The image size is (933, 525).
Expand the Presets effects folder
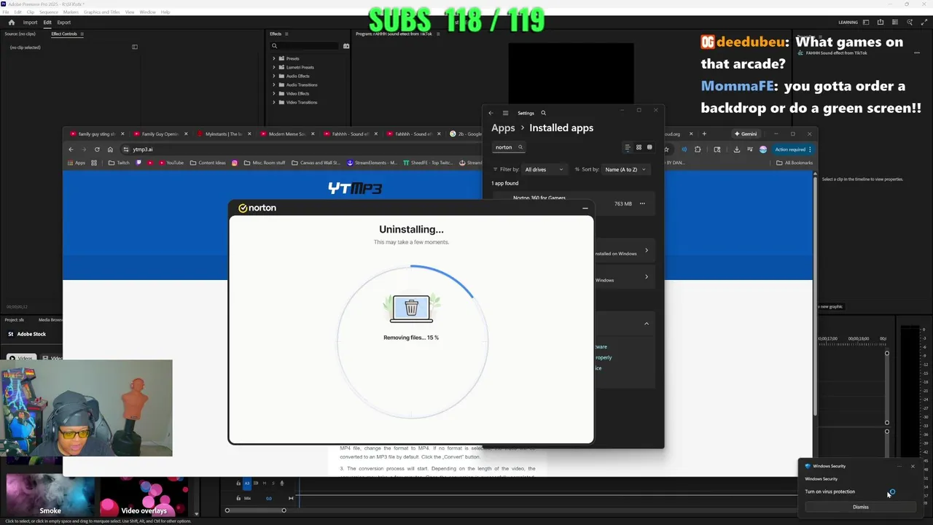click(274, 58)
